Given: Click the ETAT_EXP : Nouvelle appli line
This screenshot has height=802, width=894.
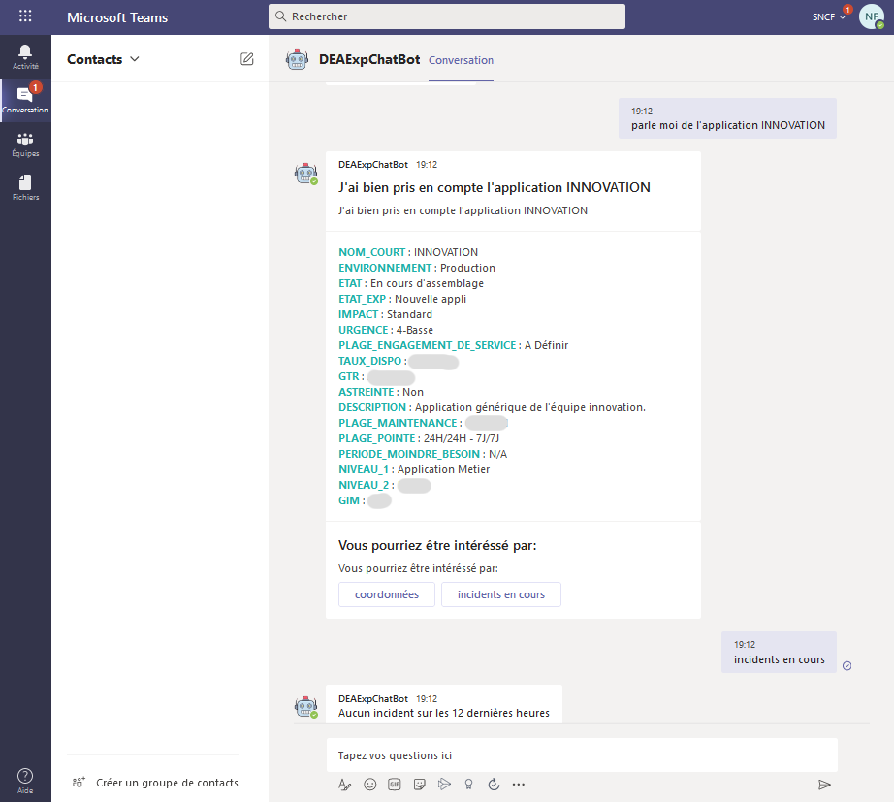Looking at the screenshot, I should tap(402, 299).
